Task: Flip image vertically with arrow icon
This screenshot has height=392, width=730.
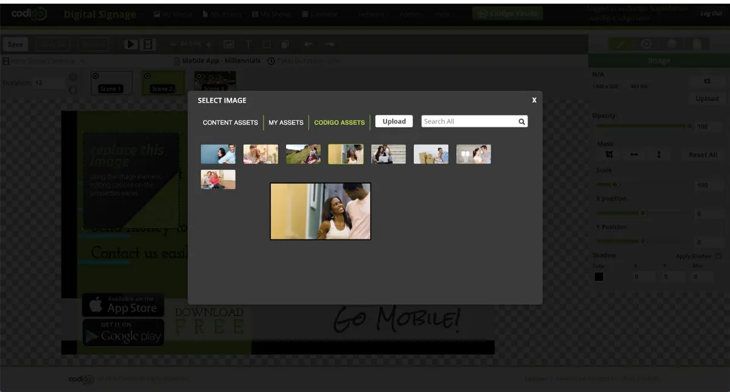Action: pyautogui.click(x=658, y=155)
